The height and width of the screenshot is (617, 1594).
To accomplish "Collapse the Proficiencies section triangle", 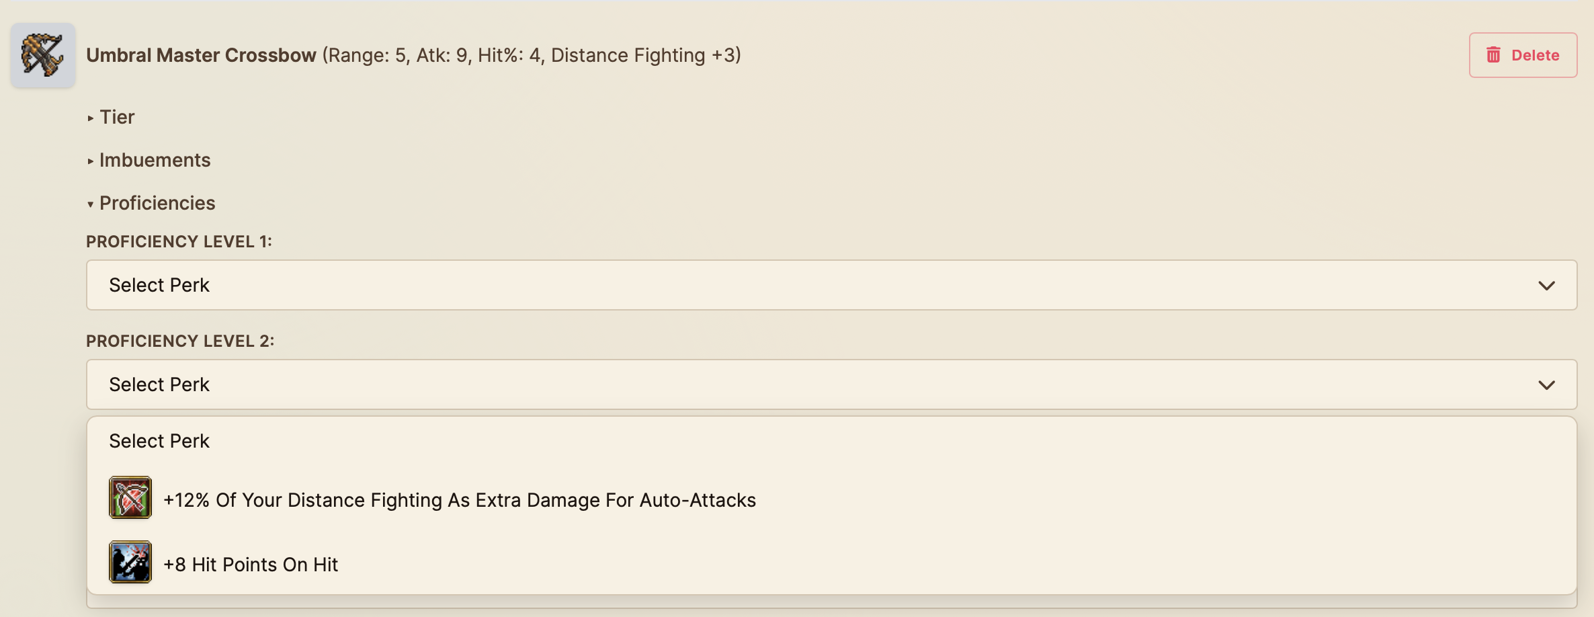I will (91, 204).
